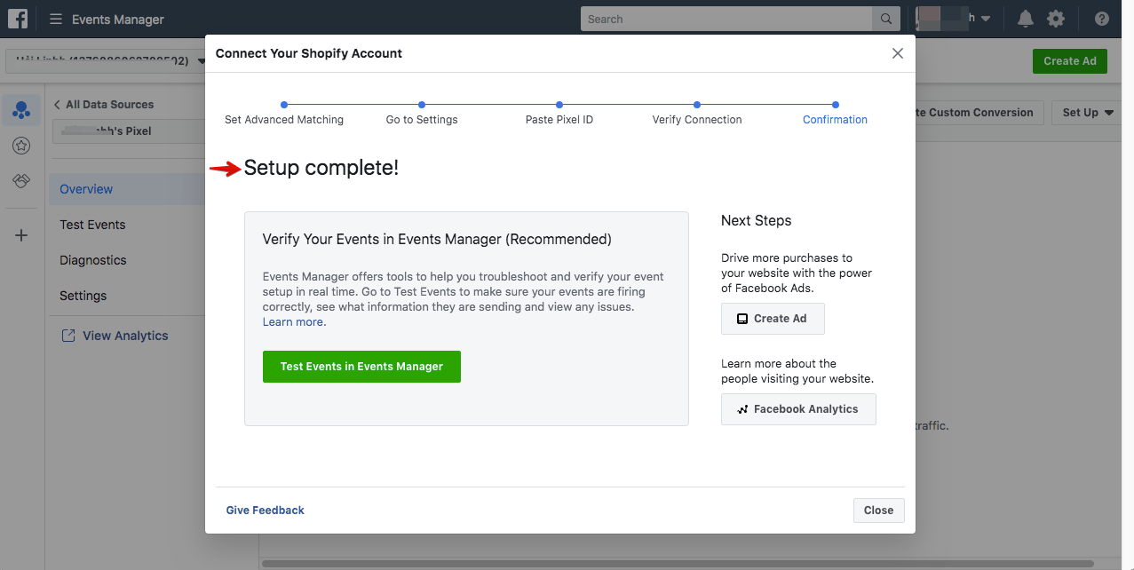Image resolution: width=1134 pixels, height=570 pixels.
Task: Close the Connect Your Shopify Account dialog
Action: 898,53
